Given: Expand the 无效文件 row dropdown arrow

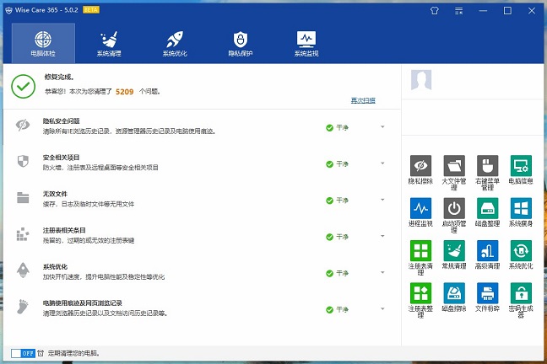Looking at the screenshot, I should click(x=382, y=200).
